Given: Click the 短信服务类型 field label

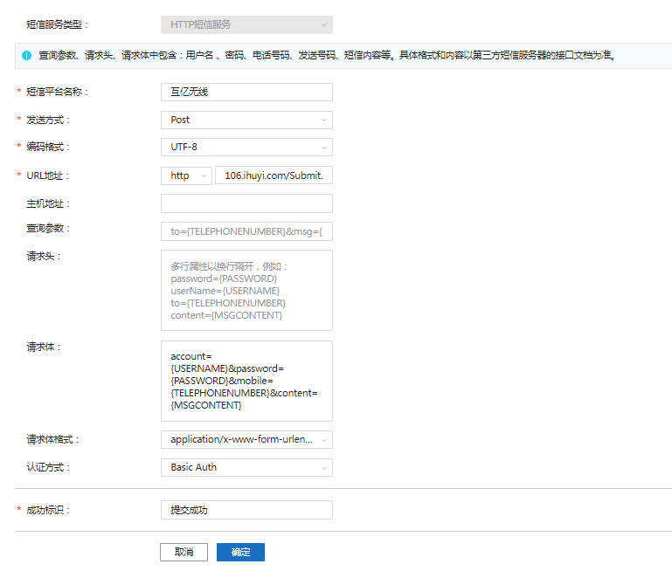Looking at the screenshot, I should pyautogui.click(x=58, y=25).
